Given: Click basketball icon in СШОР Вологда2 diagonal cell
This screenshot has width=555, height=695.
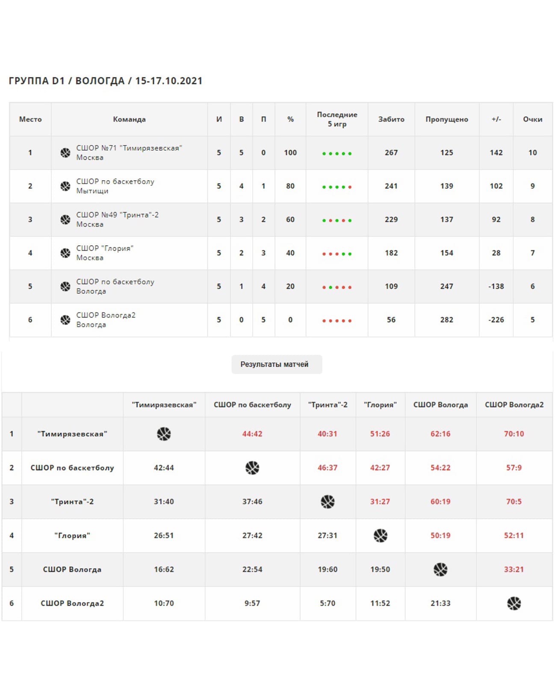Looking at the screenshot, I should tap(514, 603).
